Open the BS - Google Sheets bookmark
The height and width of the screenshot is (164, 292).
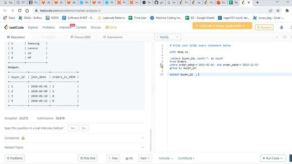tap(200, 18)
